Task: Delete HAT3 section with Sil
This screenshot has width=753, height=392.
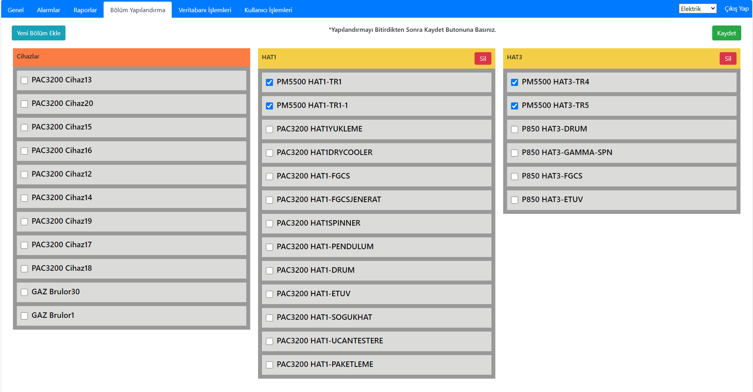Action: 728,59
